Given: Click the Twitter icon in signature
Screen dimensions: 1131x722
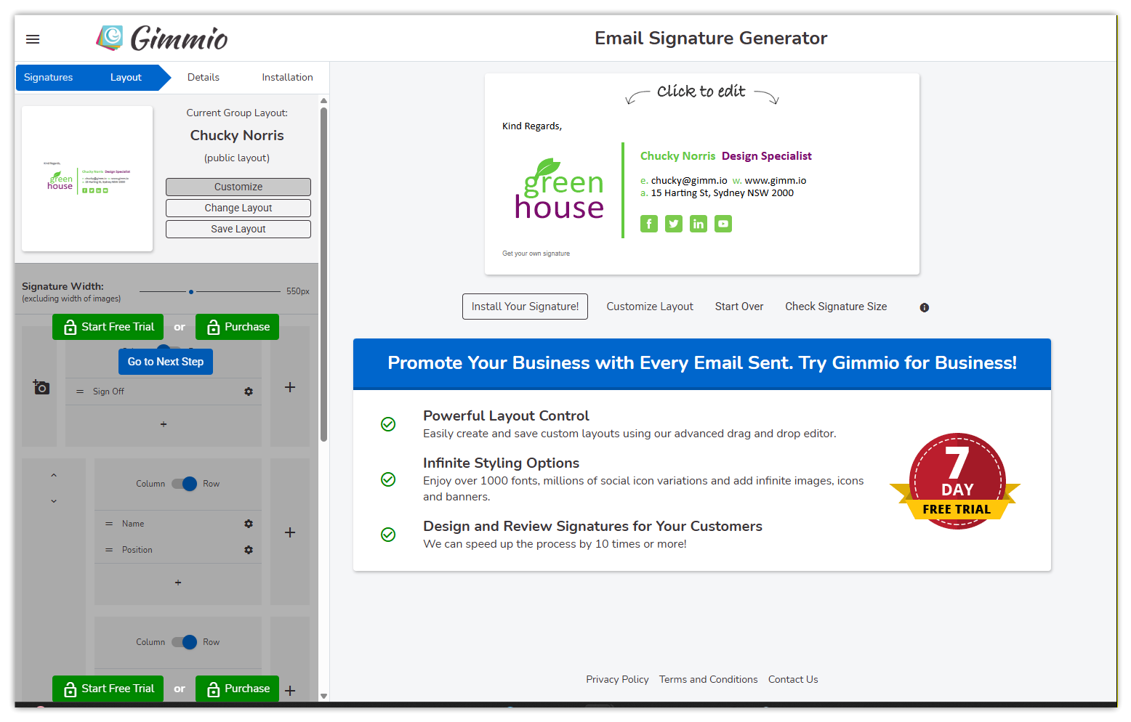Looking at the screenshot, I should point(674,224).
